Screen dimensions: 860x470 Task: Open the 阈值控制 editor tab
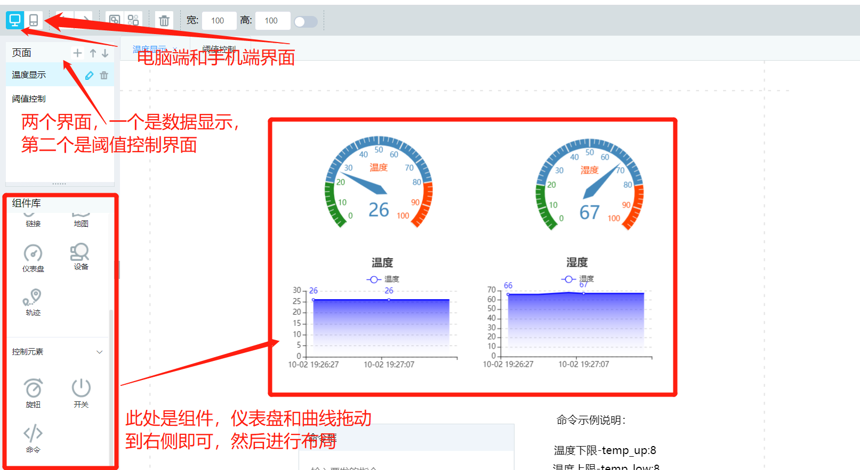[x=219, y=48]
